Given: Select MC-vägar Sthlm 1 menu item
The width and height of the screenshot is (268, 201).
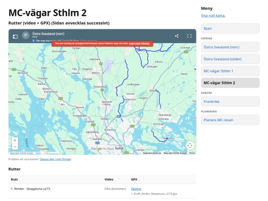Looking at the screenshot, I should pos(230,71).
